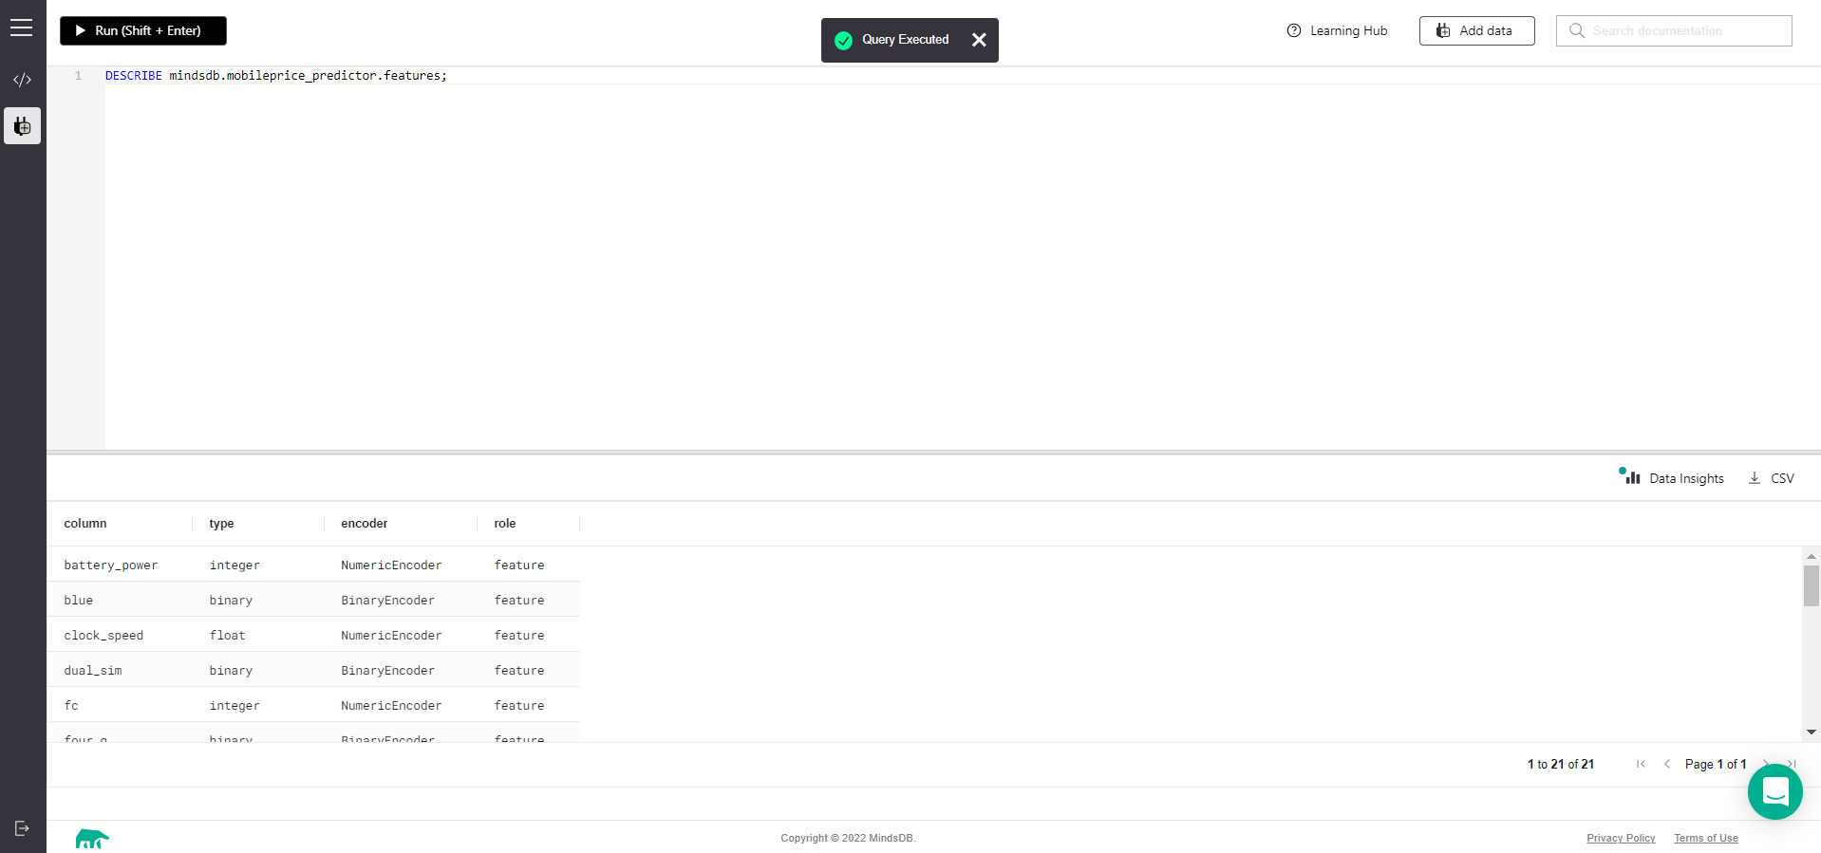Download results as CSV
Viewport: 1821px width, 853px height.
pyautogui.click(x=1772, y=478)
